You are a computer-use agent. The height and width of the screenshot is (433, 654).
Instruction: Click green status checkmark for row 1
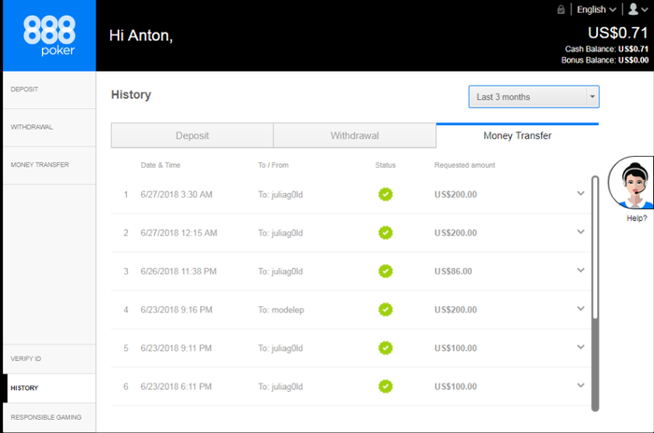point(385,194)
